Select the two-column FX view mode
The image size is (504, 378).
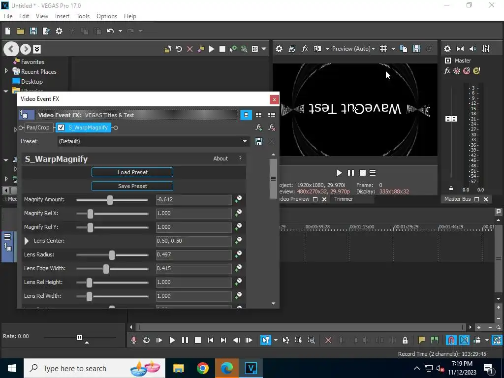pos(258,115)
